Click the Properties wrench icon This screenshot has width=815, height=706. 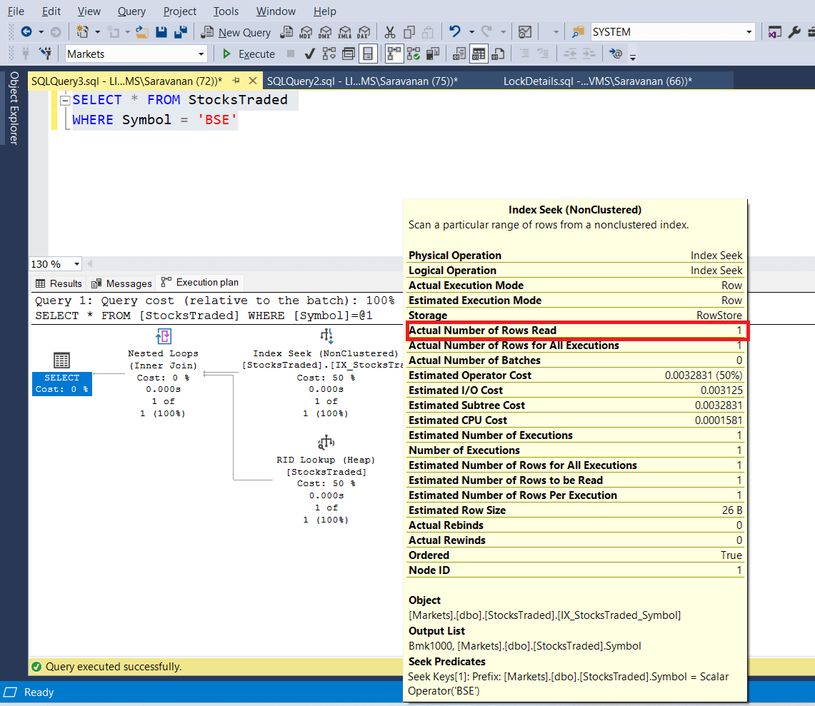coord(794,32)
